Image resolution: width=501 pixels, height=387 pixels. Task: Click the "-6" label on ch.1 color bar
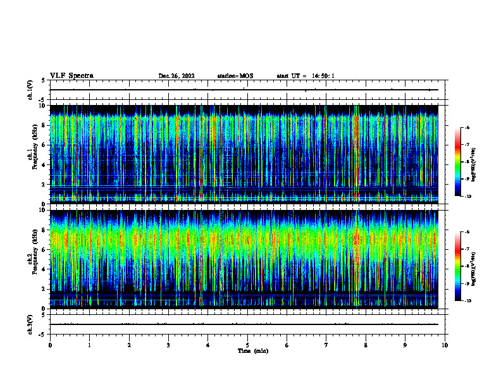point(467,128)
